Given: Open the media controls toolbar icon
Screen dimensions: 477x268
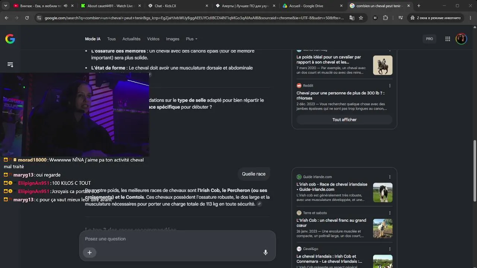Looking at the screenshot, I should [400, 18].
